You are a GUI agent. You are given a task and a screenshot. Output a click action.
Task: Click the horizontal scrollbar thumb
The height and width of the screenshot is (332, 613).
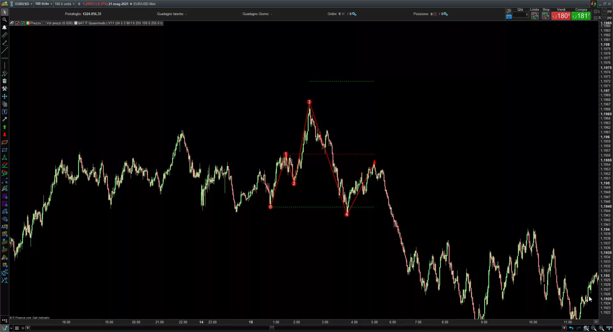[x=272, y=328]
